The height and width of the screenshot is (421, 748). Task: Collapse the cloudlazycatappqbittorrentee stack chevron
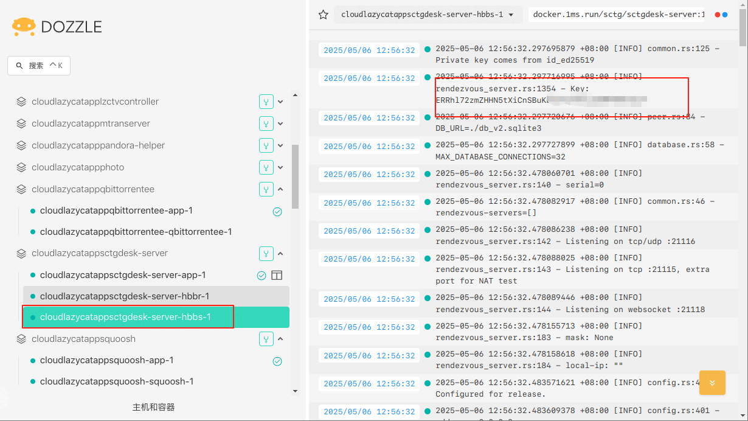coord(280,189)
